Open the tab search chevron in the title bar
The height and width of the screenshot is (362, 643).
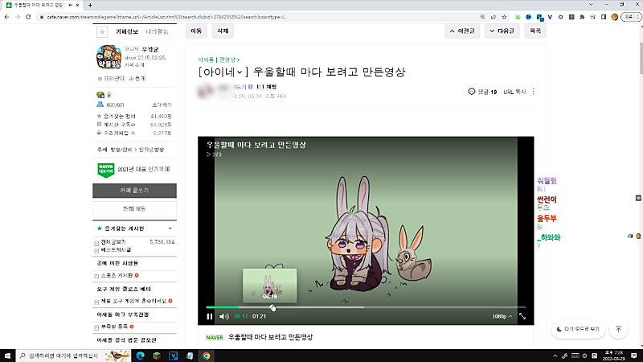tap(591, 5)
